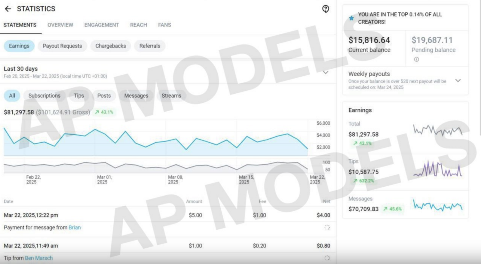
Task: Expand the Last 30 days date range
Action: 326,72
